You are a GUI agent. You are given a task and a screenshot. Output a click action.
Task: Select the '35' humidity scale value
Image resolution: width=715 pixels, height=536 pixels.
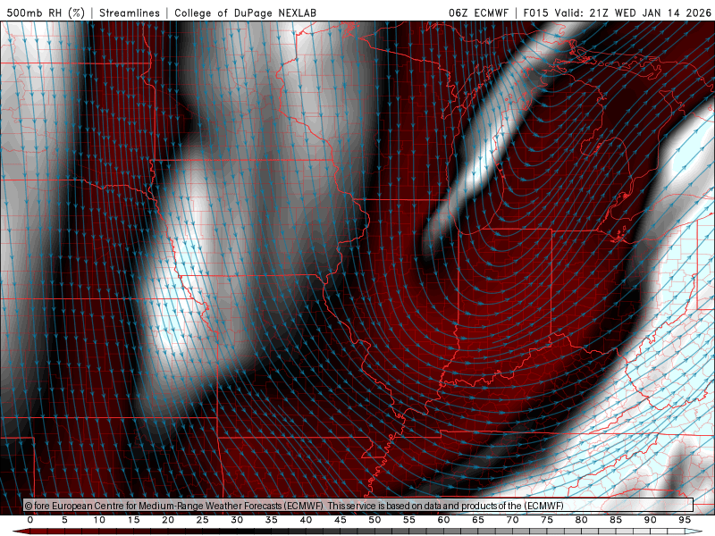click(272, 520)
